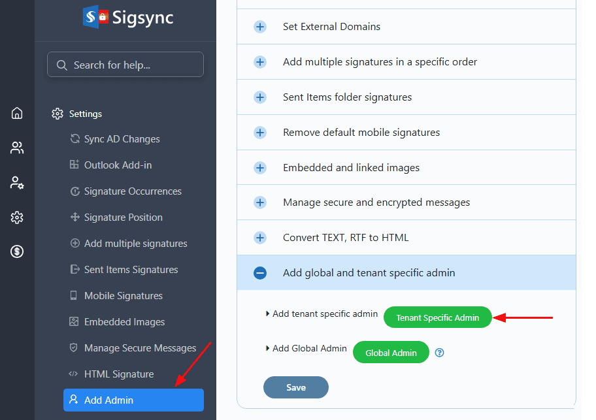Screen dimensions: 596x420
Task: Select Outlook Add-in menu item
Action: click(118, 165)
